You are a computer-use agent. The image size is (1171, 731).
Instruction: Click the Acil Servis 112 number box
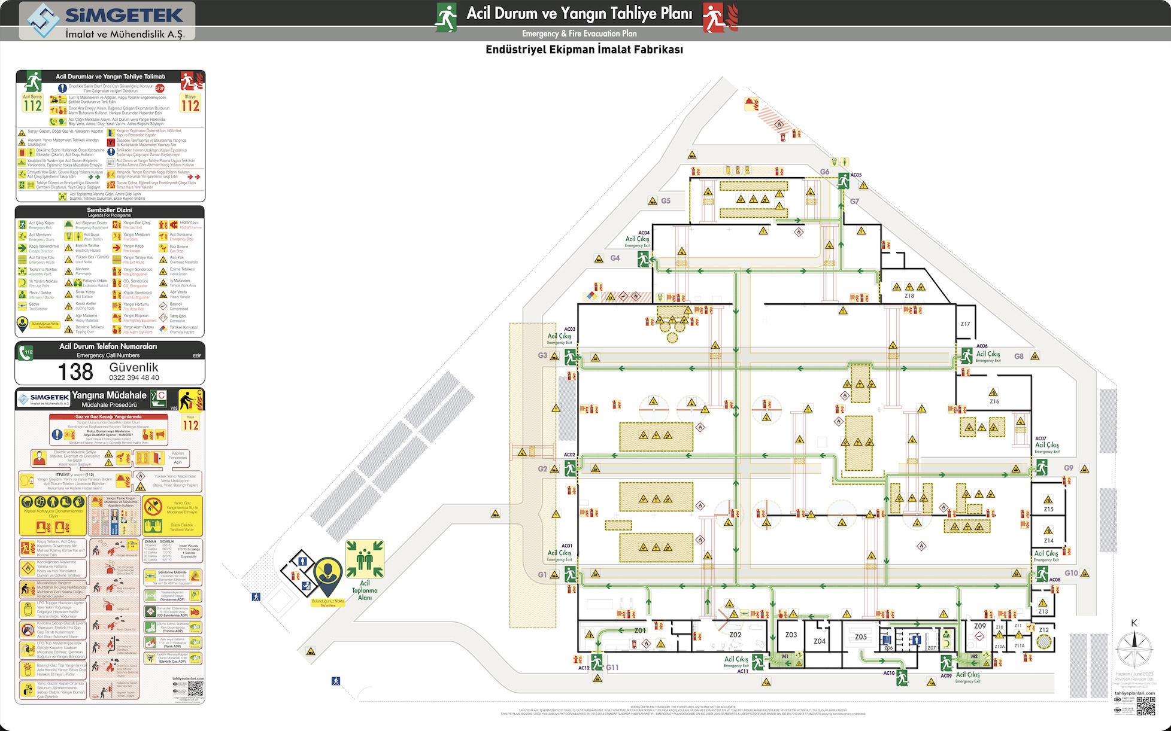33,103
